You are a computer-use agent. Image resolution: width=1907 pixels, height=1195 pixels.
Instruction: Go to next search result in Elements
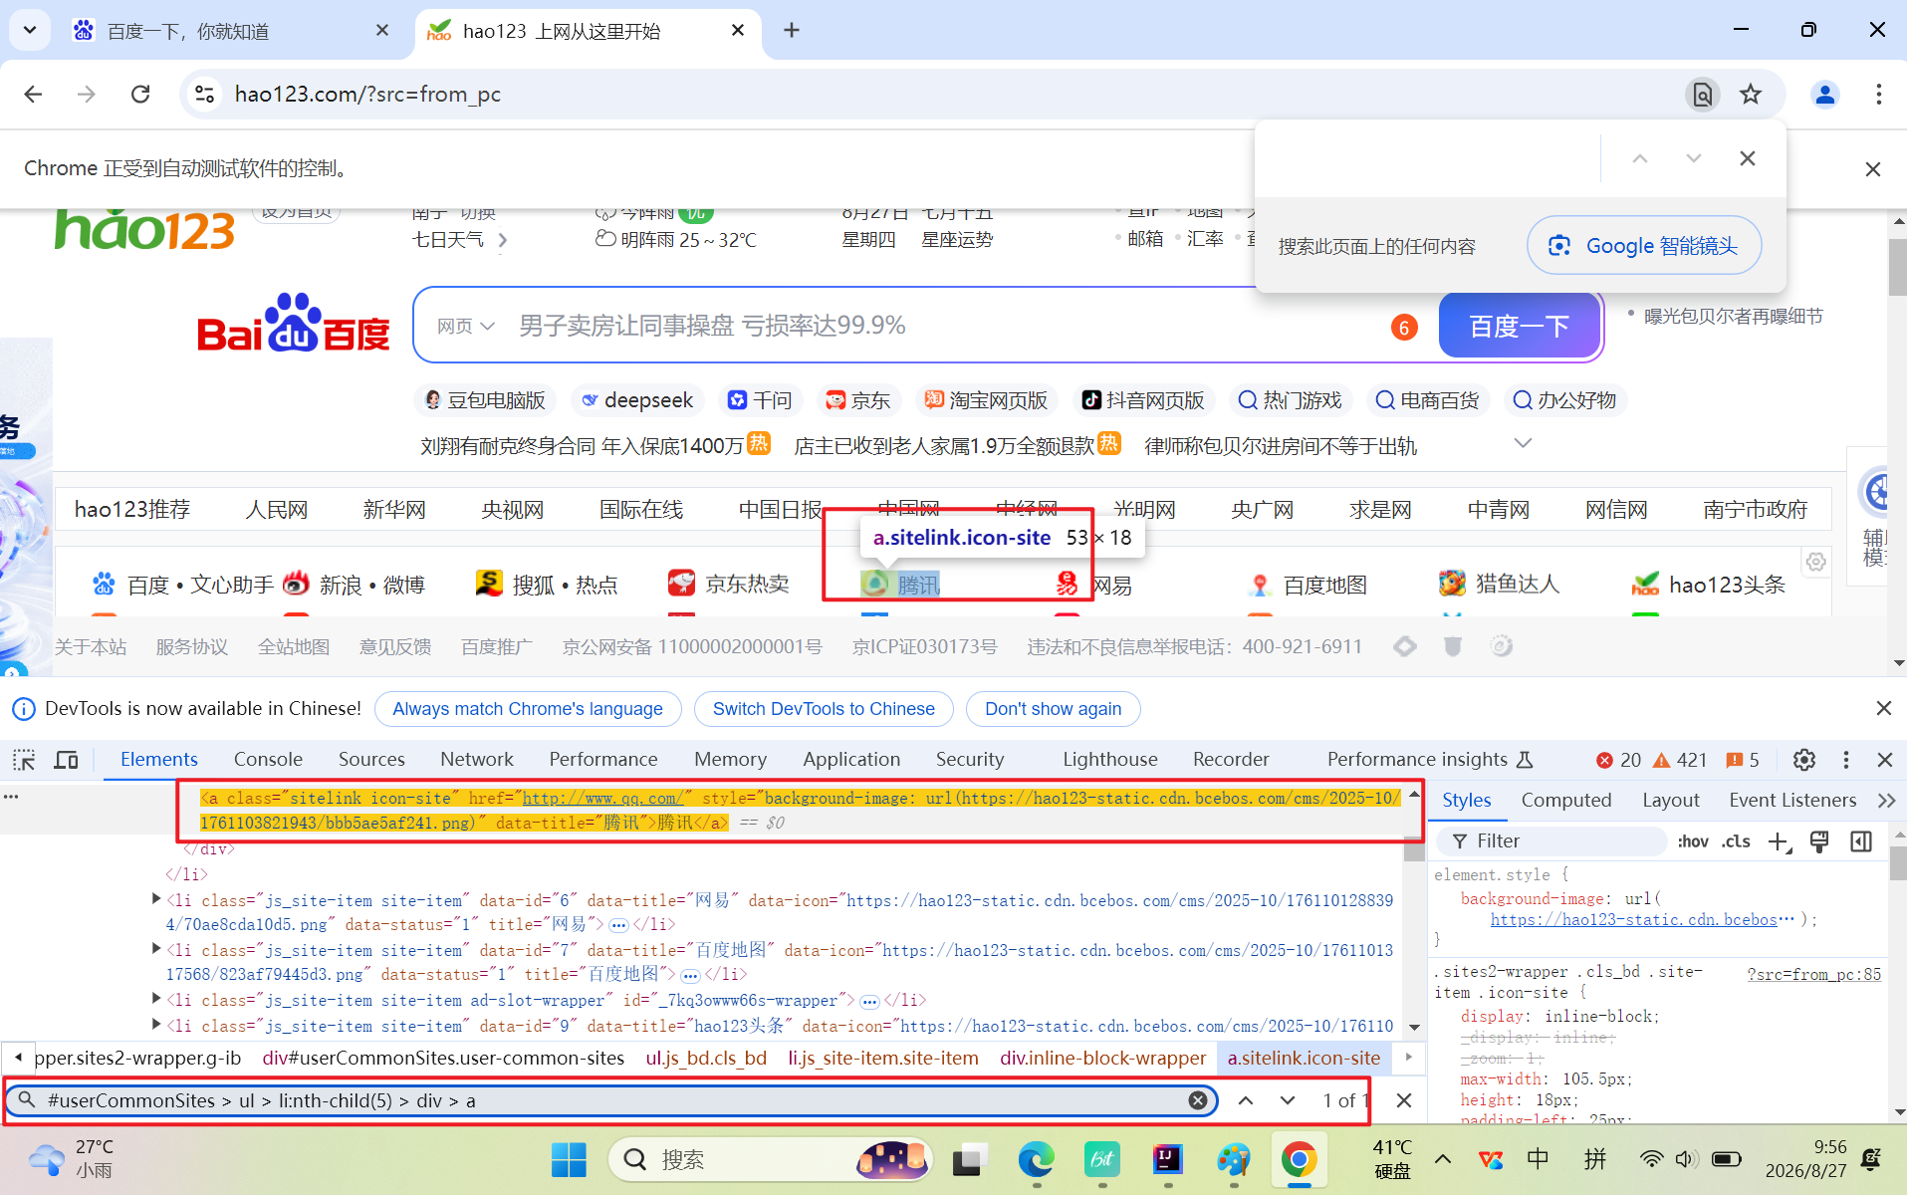point(1288,1100)
